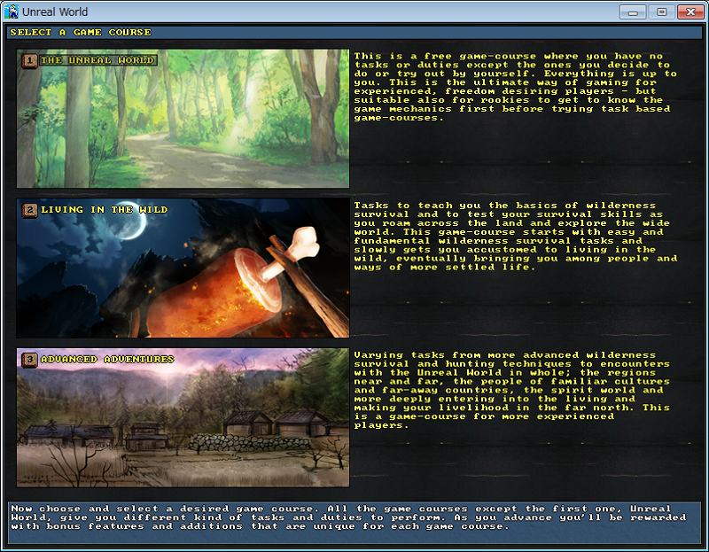Click the wilderness survival basics description text

tap(515, 236)
